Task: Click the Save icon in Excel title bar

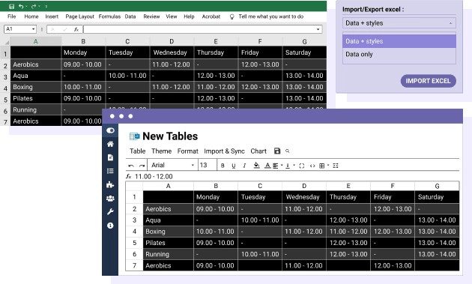Action: [x=11, y=6]
